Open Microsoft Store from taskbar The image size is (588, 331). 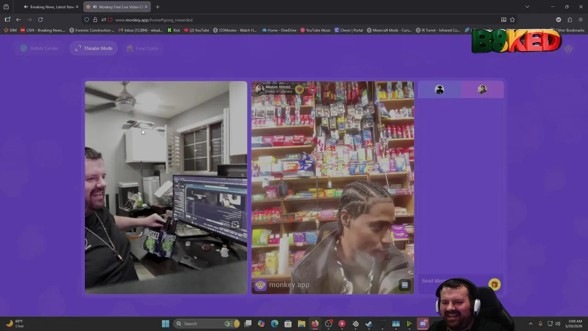[288, 324]
